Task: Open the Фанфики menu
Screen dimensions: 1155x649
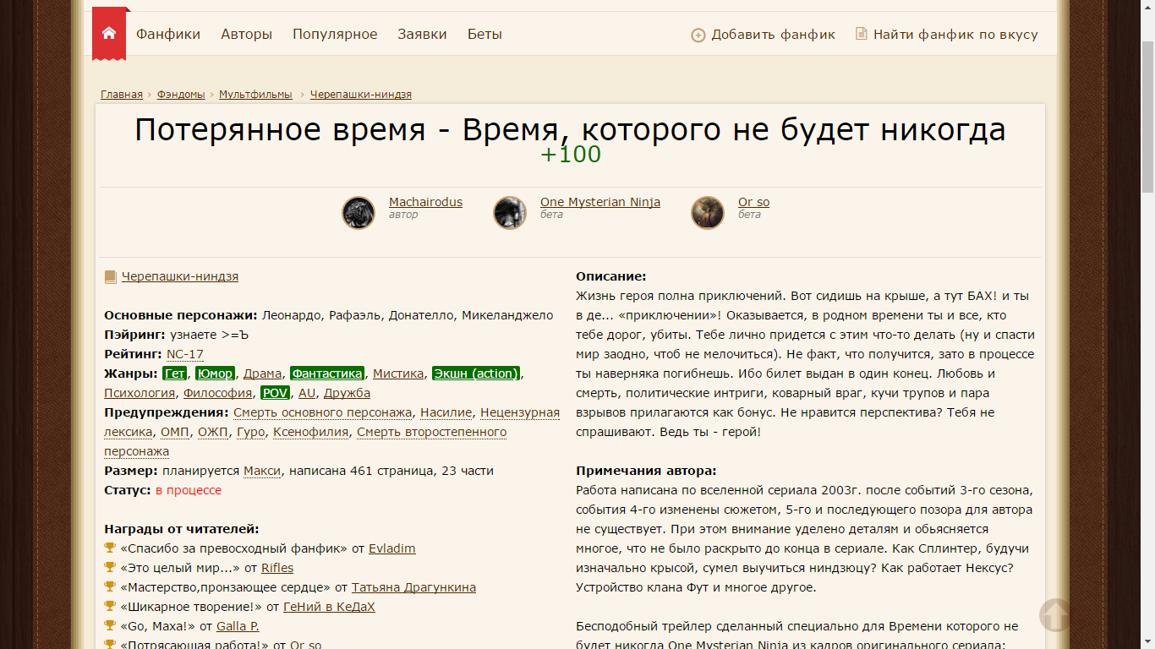Action: pyautogui.click(x=168, y=35)
